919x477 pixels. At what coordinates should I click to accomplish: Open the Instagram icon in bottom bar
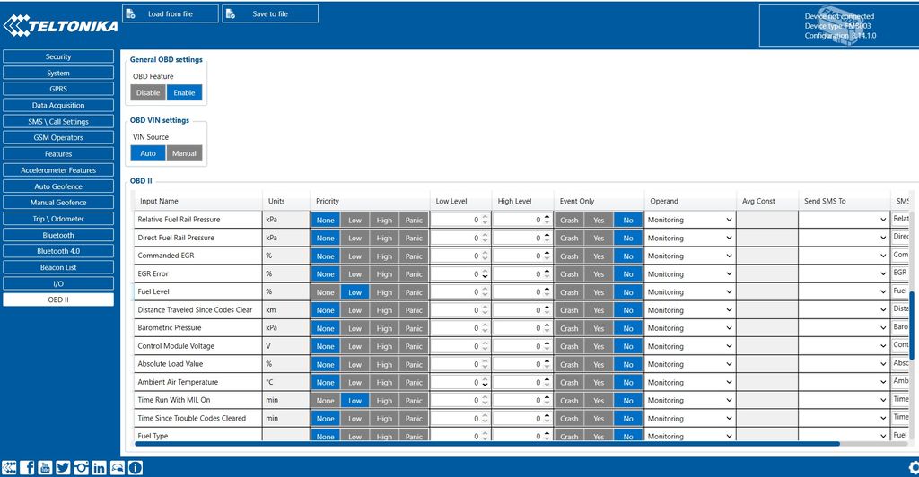coord(82,467)
